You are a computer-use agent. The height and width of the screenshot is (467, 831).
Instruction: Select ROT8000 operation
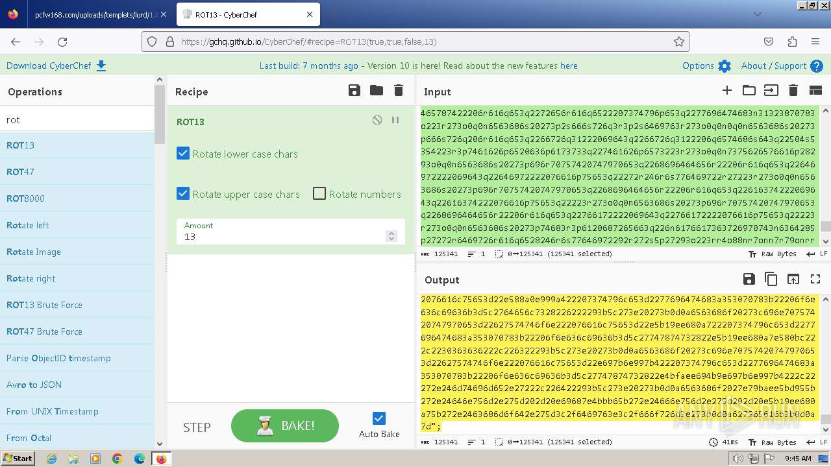click(x=77, y=198)
